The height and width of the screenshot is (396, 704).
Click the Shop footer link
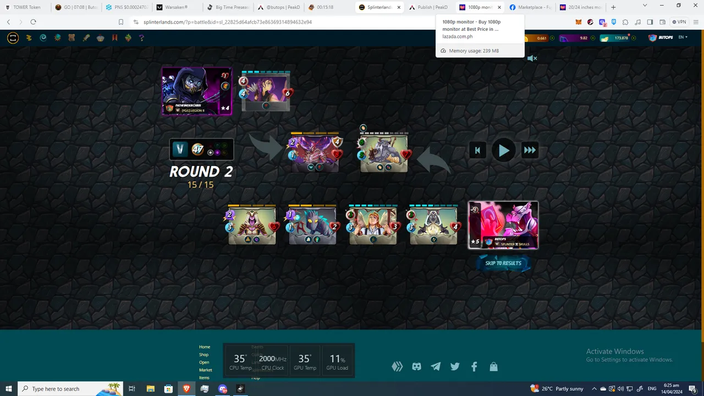(204, 355)
